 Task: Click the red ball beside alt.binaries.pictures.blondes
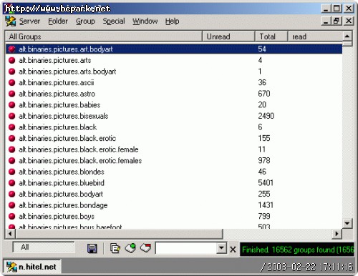(11, 172)
